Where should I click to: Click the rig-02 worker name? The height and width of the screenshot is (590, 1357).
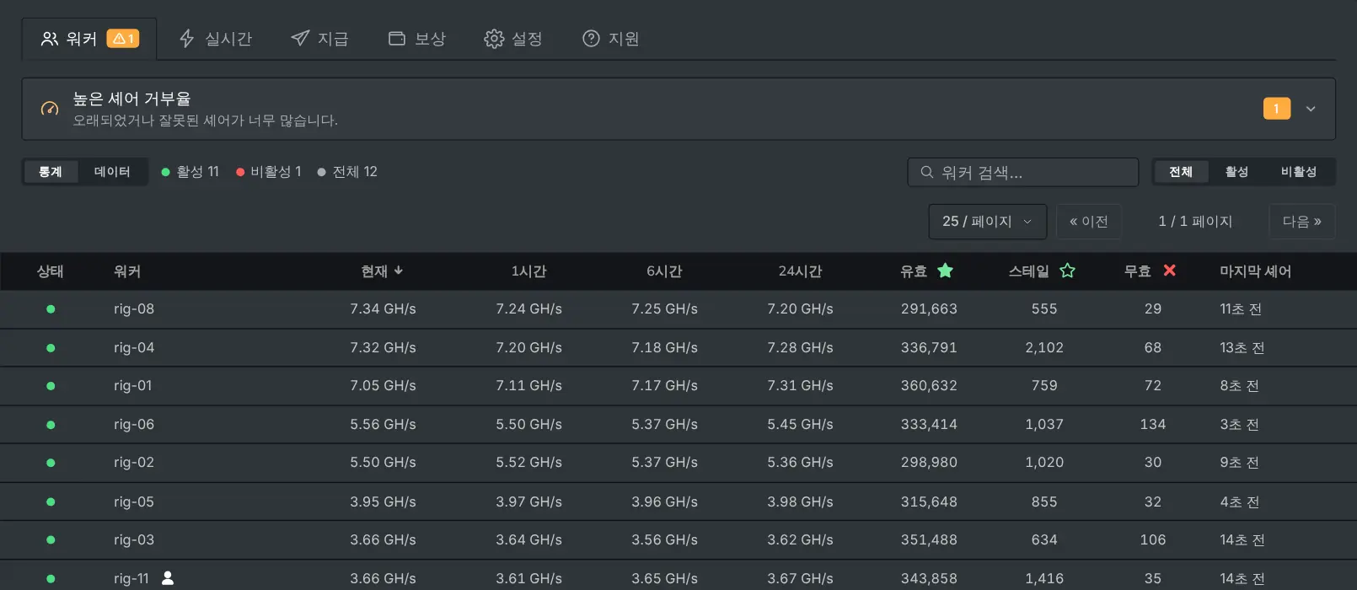[x=134, y=463]
